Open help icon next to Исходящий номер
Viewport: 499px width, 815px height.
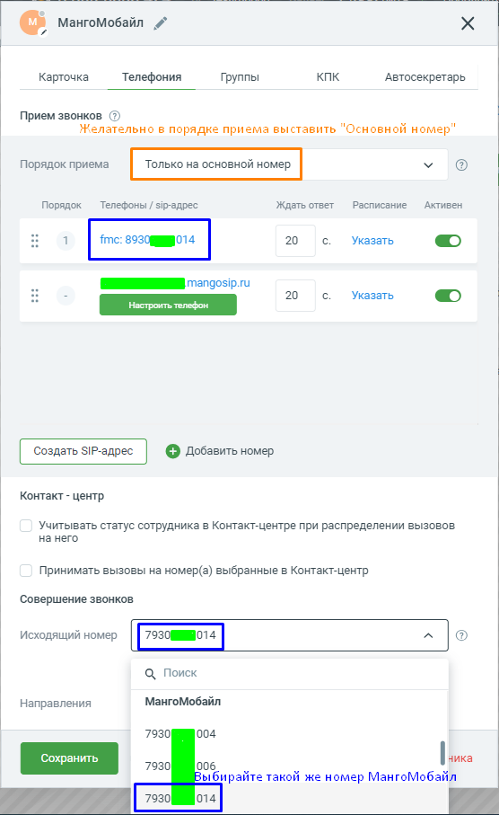coord(461,635)
